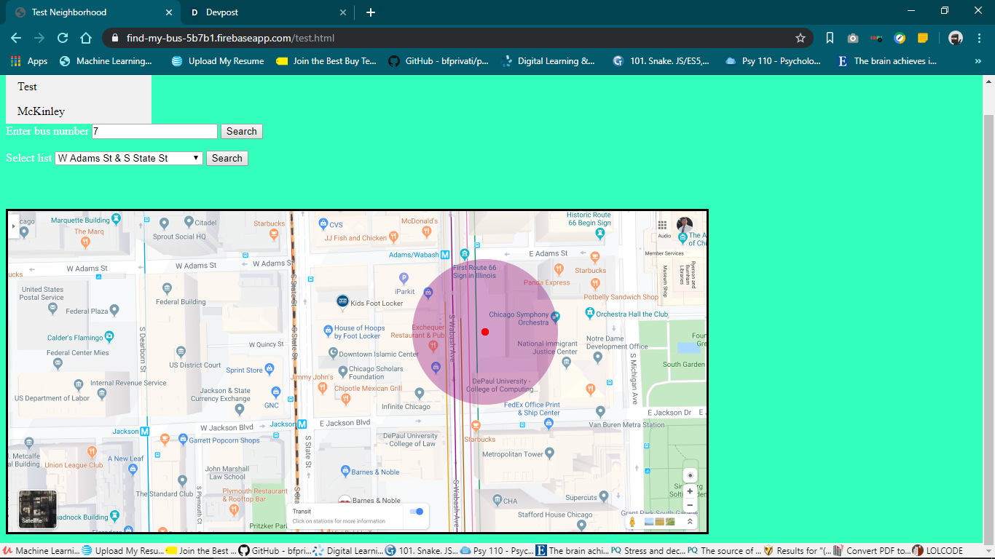This screenshot has width=995, height=559.
Task: Open the round pencil extension icon
Action: pyautogui.click(x=900, y=38)
